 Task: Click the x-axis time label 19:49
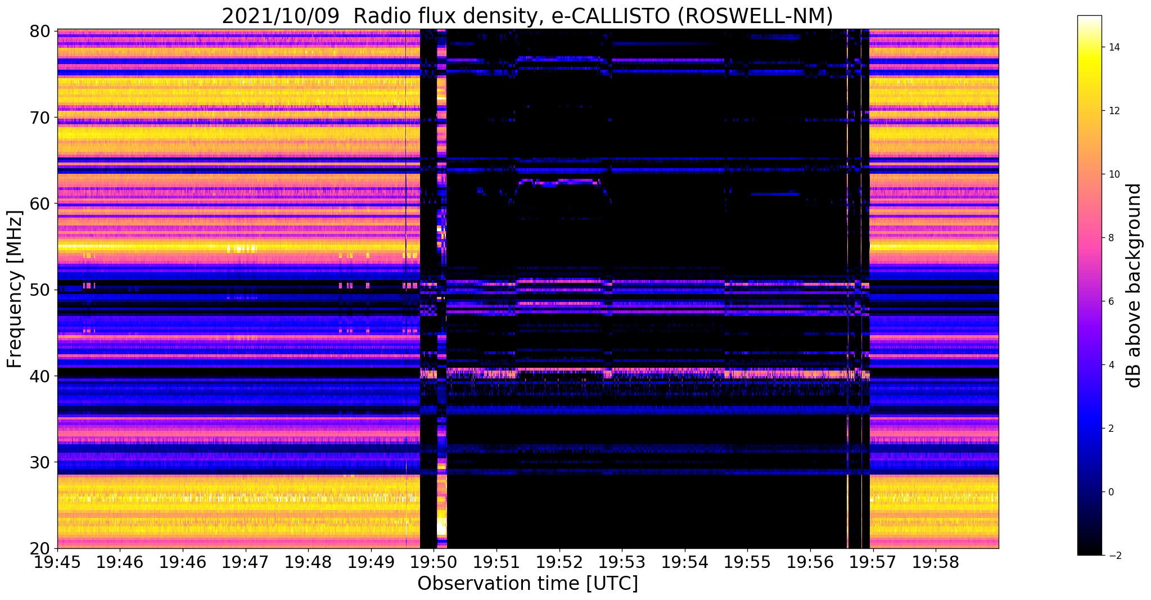point(371,562)
